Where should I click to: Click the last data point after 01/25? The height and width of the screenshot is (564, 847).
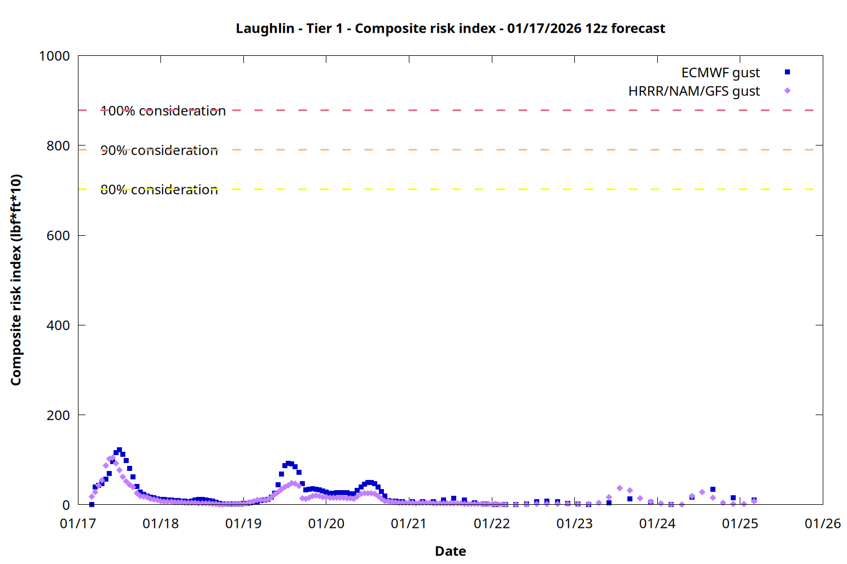754,500
